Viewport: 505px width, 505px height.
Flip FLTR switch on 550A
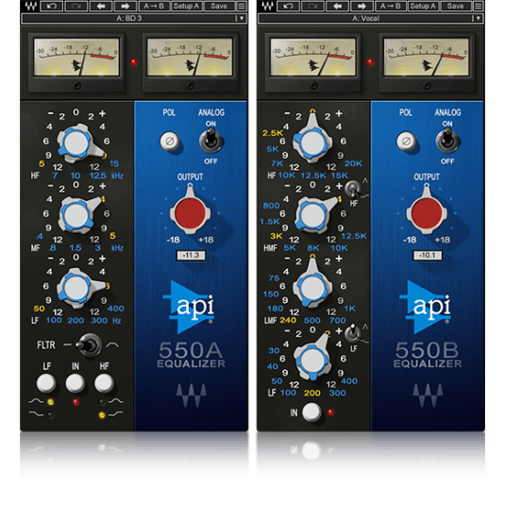click(89, 345)
